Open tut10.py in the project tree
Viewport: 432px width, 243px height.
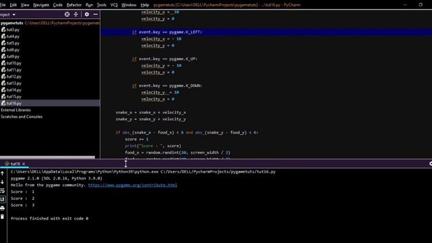point(14,63)
